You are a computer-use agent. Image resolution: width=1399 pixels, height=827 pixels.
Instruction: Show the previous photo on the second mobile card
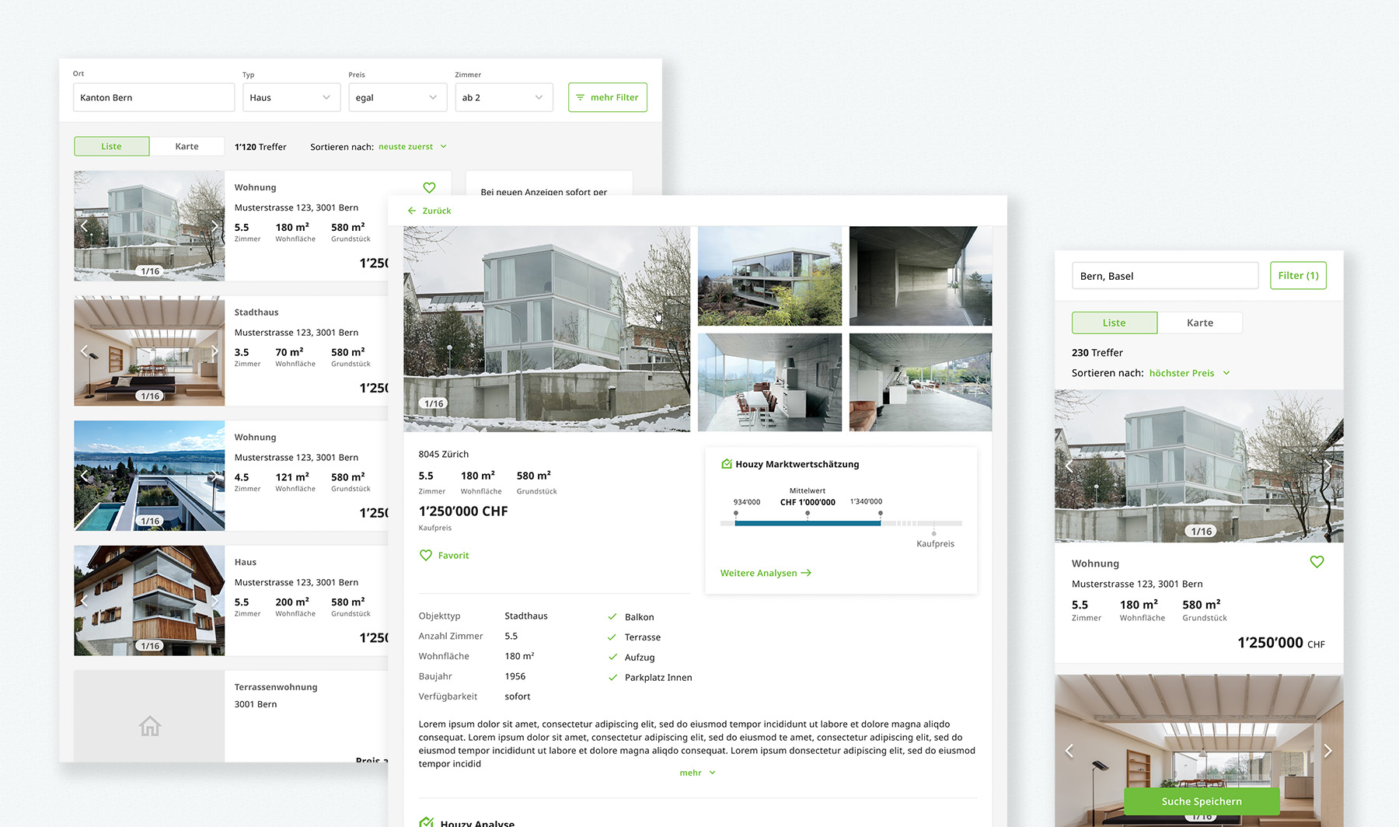[x=1069, y=751]
